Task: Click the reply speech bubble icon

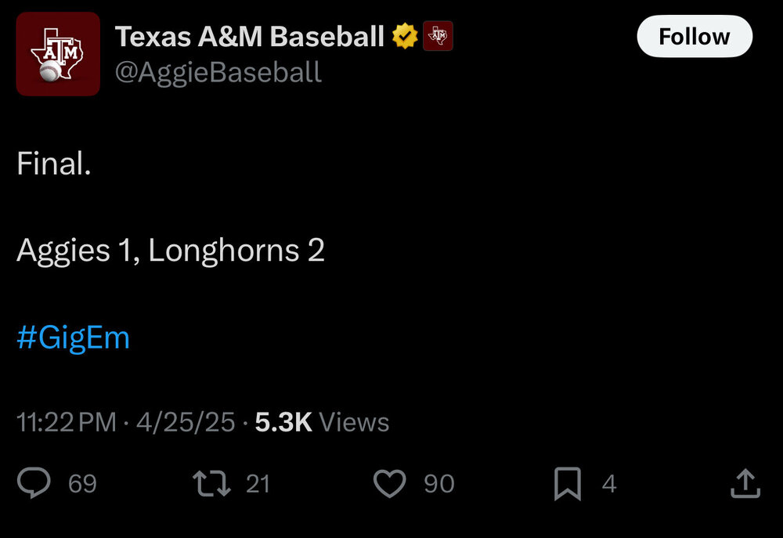Action: pyautogui.click(x=34, y=483)
